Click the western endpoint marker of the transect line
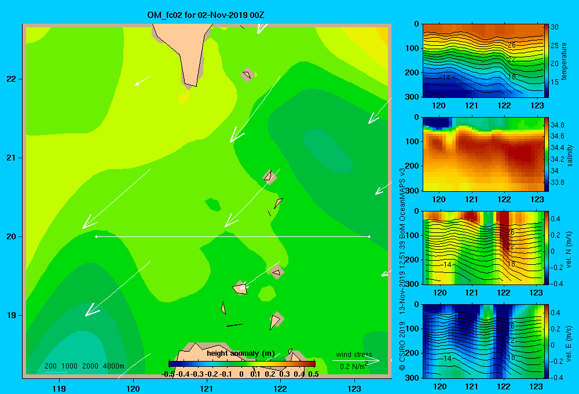 click(96, 236)
